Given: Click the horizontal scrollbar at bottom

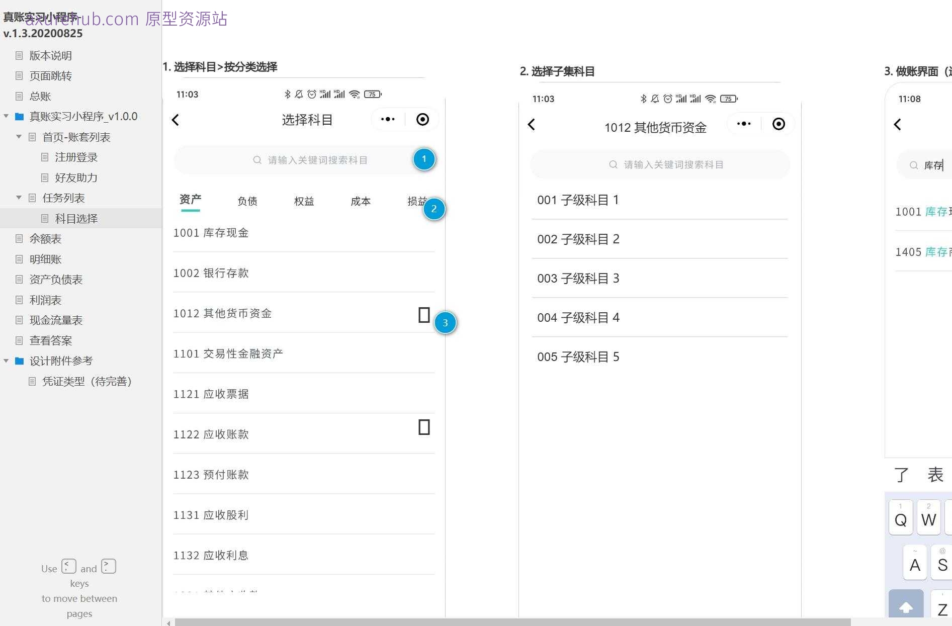Looking at the screenshot, I should (x=512, y=622).
